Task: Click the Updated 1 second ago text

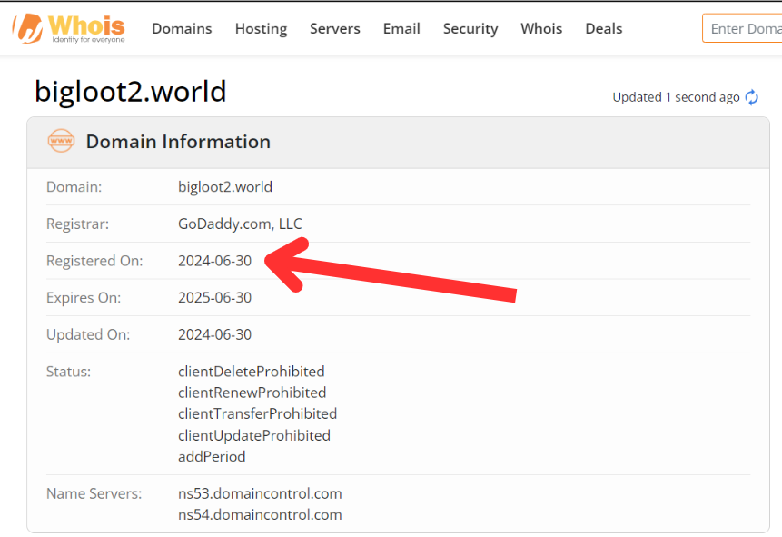Action: 676,97
